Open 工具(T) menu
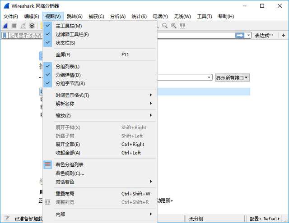The image size is (289, 223). [x=205, y=16]
